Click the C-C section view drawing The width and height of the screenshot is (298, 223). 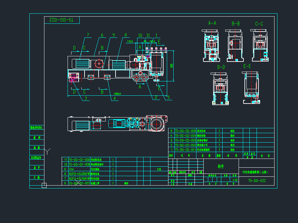pyautogui.click(x=259, y=46)
